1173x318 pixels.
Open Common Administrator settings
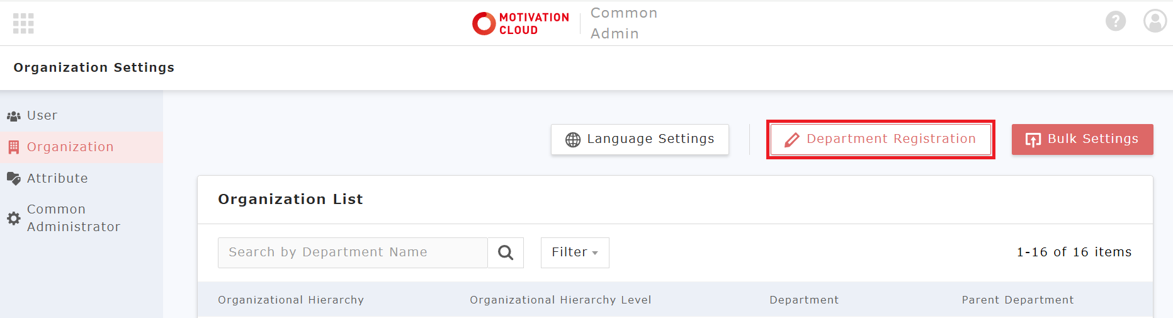73,218
